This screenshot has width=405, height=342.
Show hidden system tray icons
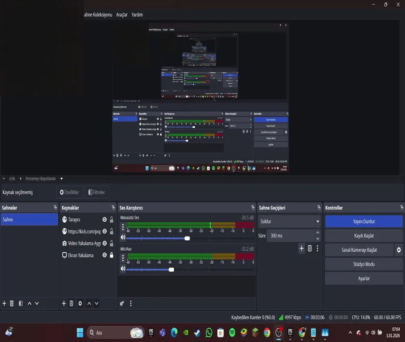(350, 332)
